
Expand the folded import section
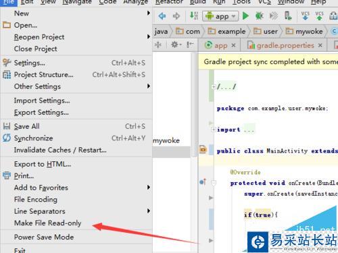(x=213, y=130)
